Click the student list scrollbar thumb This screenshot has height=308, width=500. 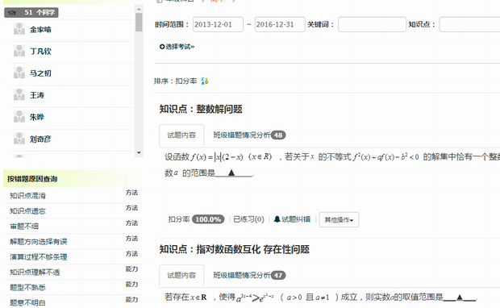139,22
